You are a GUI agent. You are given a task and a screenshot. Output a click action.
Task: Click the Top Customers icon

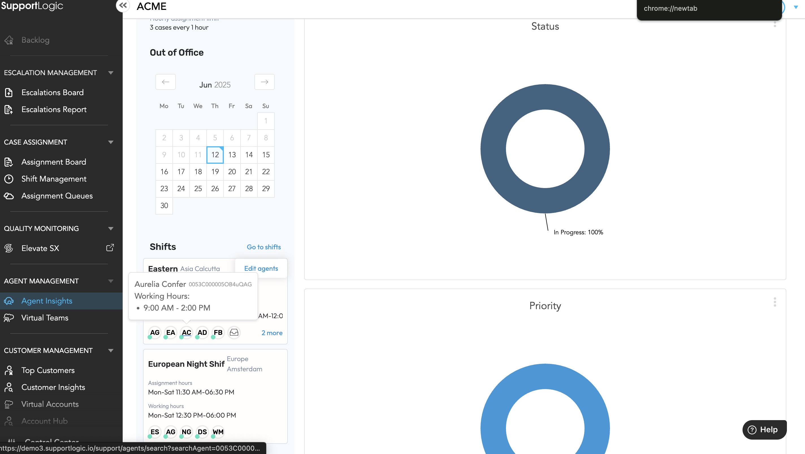point(9,370)
